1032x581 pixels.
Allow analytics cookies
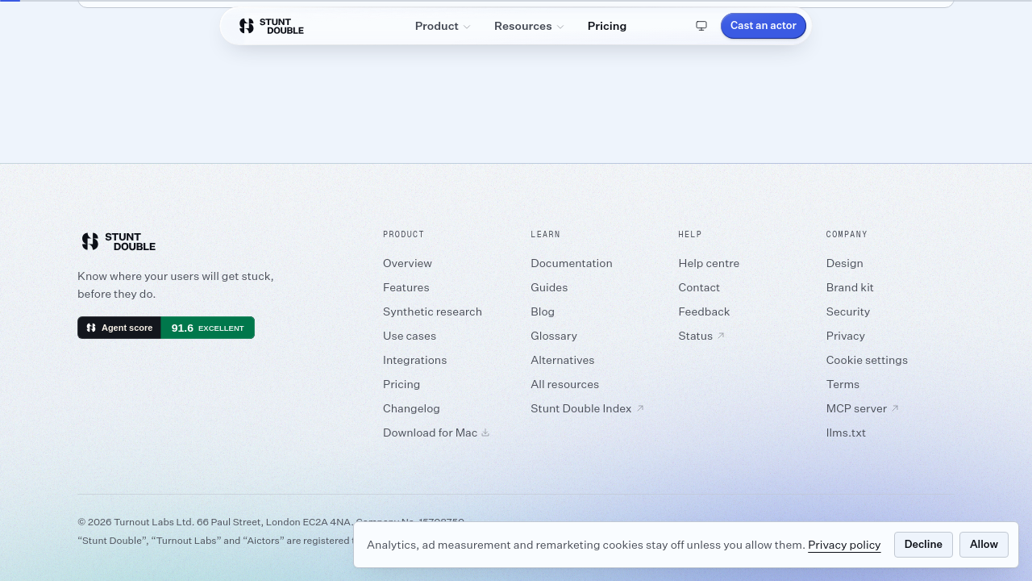point(984,545)
